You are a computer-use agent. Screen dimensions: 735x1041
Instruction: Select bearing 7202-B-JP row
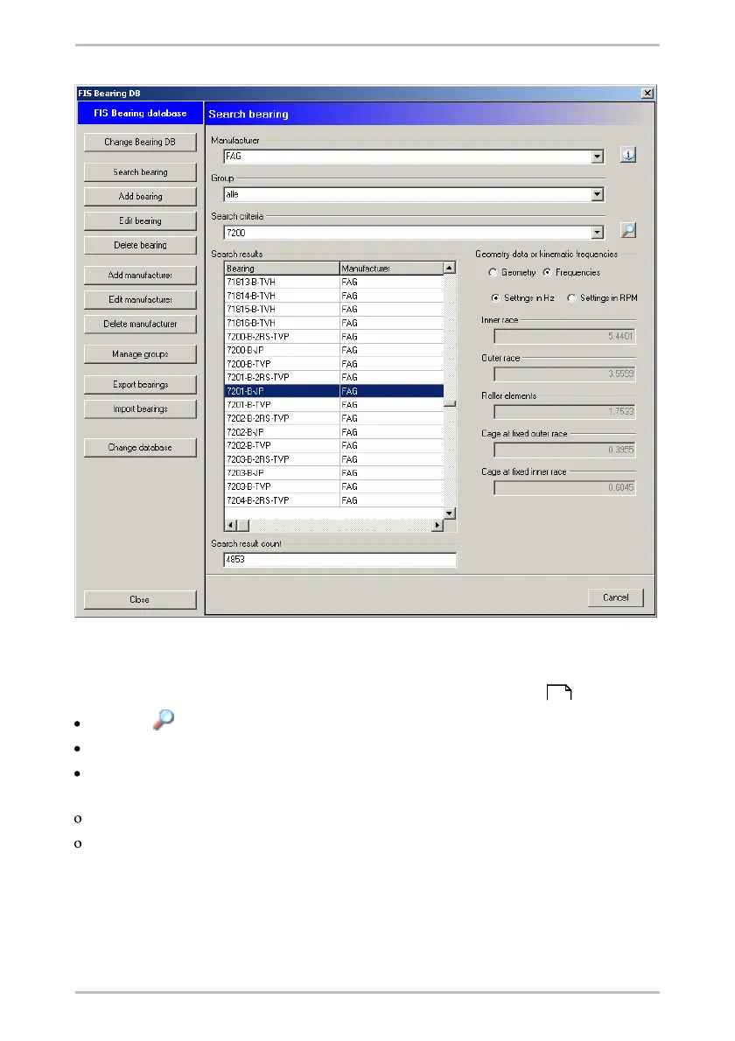pyautogui.click(x=334, y=432)
